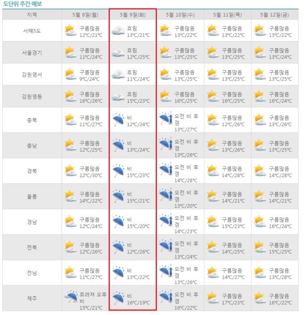This screenshot has width=304, height=315.
Task: Click the folded umbrella icon for 충북 on 5월 10일
Action: [x=166, y=118]
